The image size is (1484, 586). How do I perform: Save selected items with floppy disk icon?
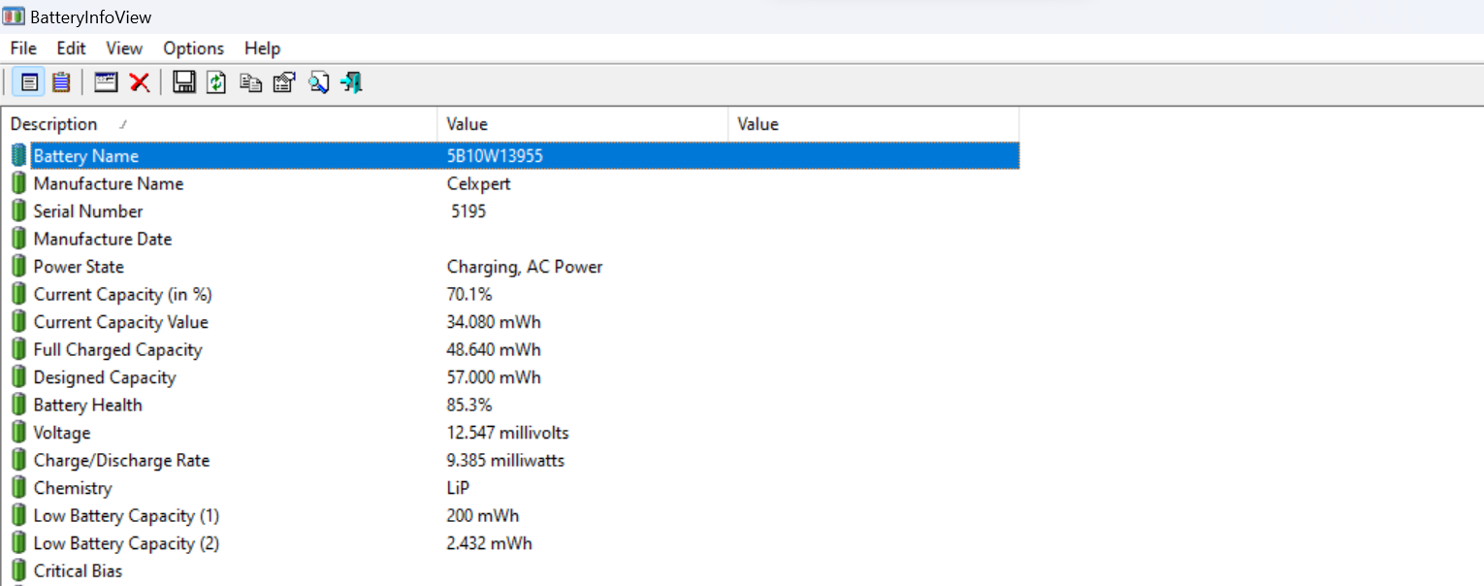tap(184, 82)
